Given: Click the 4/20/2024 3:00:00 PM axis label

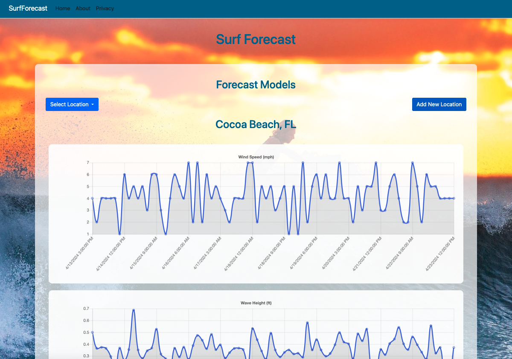Looking at the screenshot, I should 335,254.
